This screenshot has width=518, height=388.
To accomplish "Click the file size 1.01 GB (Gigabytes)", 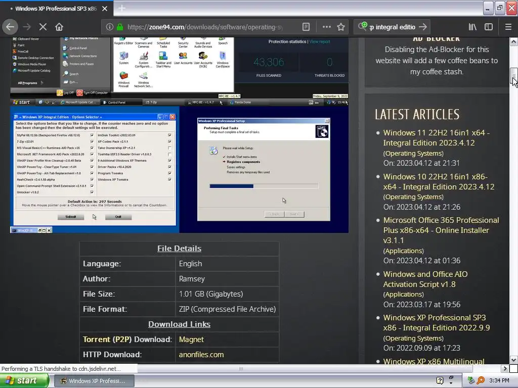I will 211,294.
